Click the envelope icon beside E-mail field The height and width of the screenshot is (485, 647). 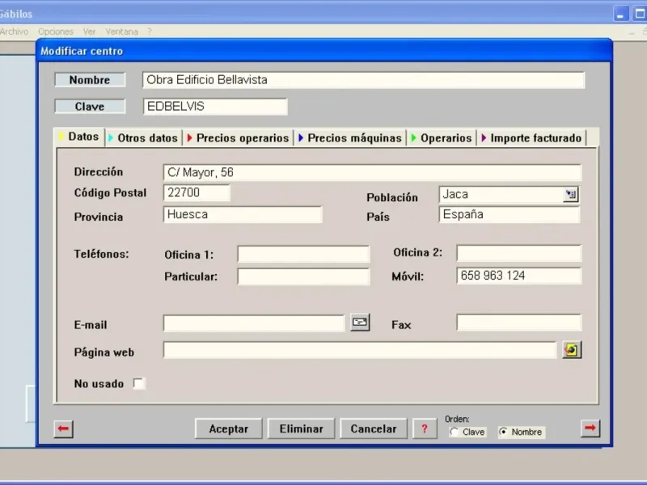tap(360, 323)
